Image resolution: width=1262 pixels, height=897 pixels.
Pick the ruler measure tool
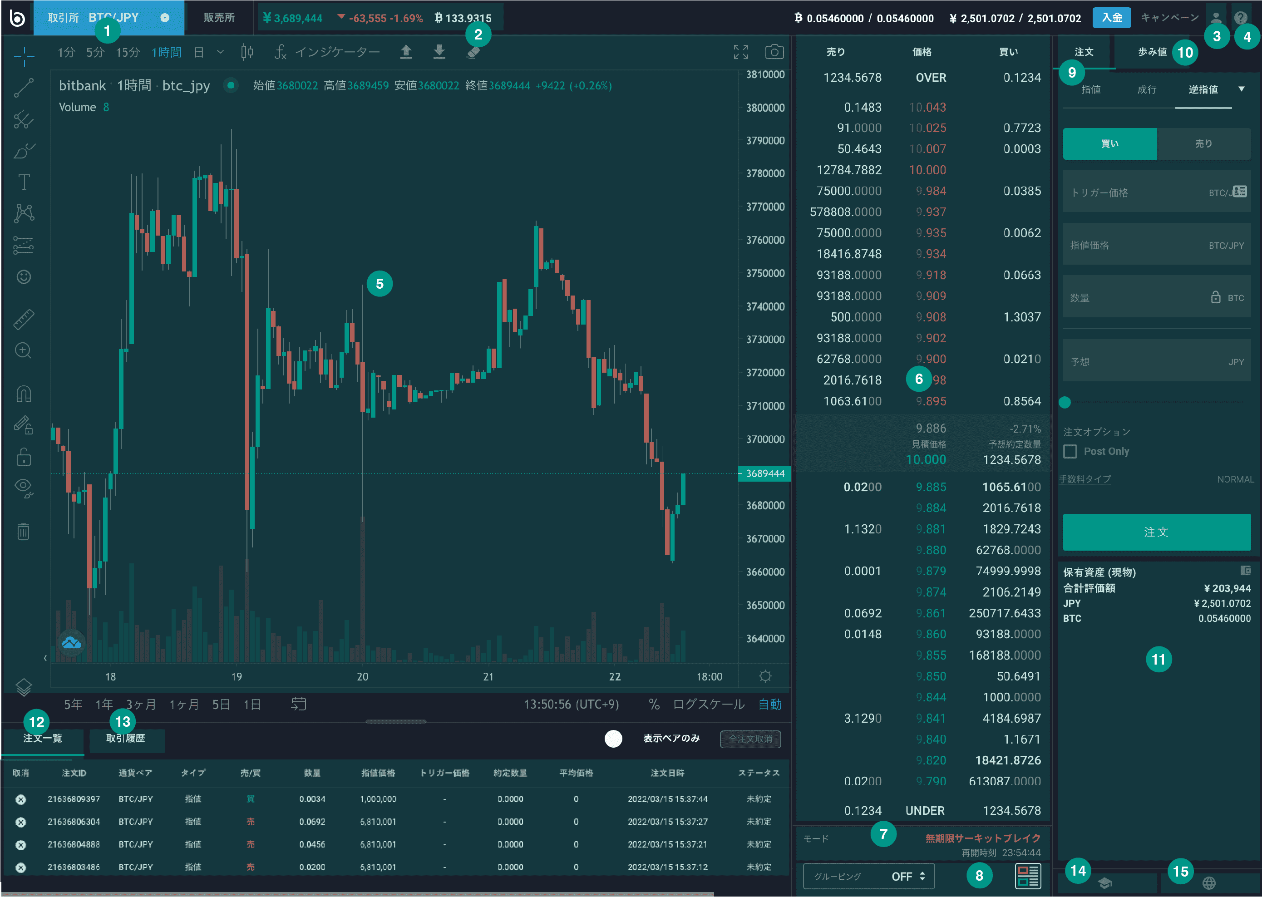(24, 319)
